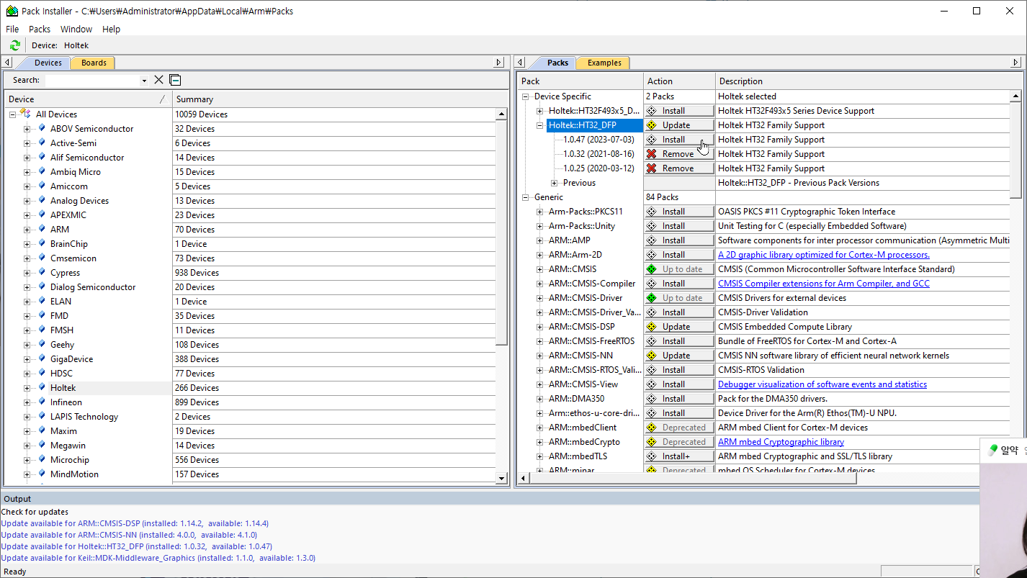
Task: Select the Packs tab
Action: 557,63
